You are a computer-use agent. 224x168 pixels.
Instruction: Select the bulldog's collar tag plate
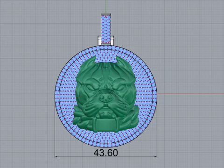tap(106, 126)
